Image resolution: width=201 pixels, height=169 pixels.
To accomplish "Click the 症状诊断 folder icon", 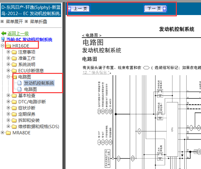I will tap(14, 108).
